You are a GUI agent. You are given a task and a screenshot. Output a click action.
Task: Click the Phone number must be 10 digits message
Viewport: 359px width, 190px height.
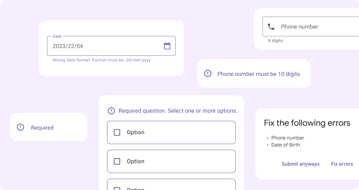tap(258, 74)
